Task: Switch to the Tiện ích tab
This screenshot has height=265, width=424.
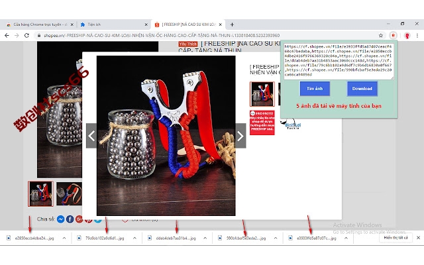Action: pyautogui.click(x=113, y=25)
